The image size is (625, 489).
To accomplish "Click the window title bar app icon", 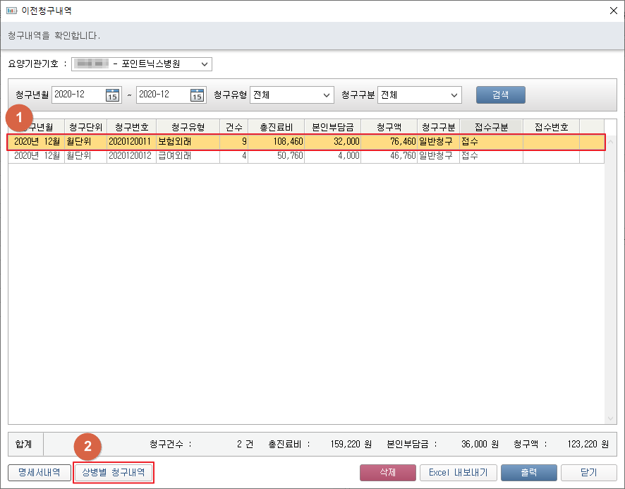I will click(11, 11).
